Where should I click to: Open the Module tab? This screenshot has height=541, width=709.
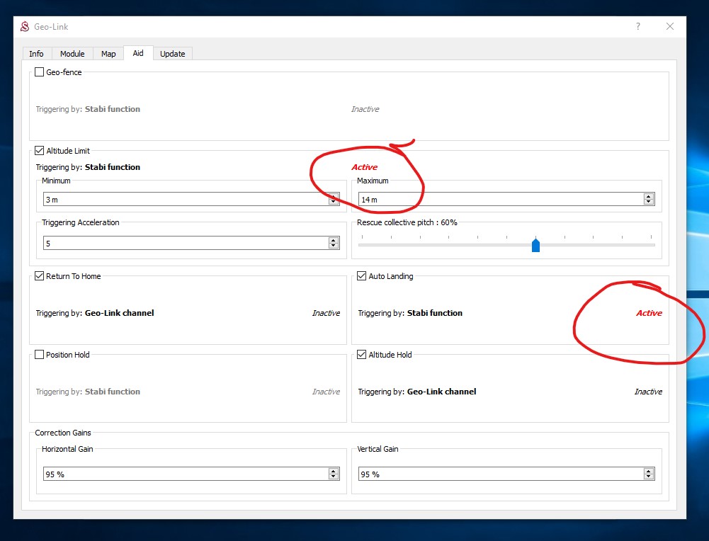click(72, 54)
